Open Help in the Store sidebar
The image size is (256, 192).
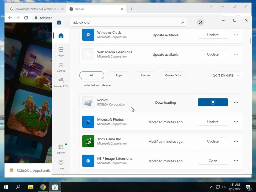61,164
